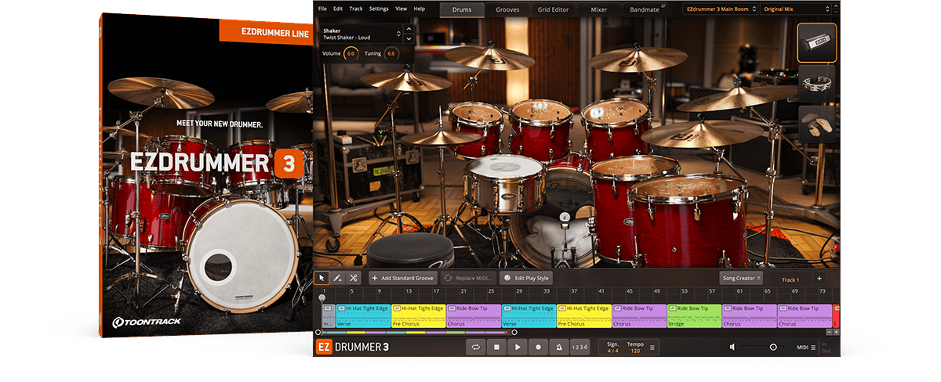Select the tambourine percussion thumbnail
Viewport: 941px width, 382px height.
click(816, 83)
